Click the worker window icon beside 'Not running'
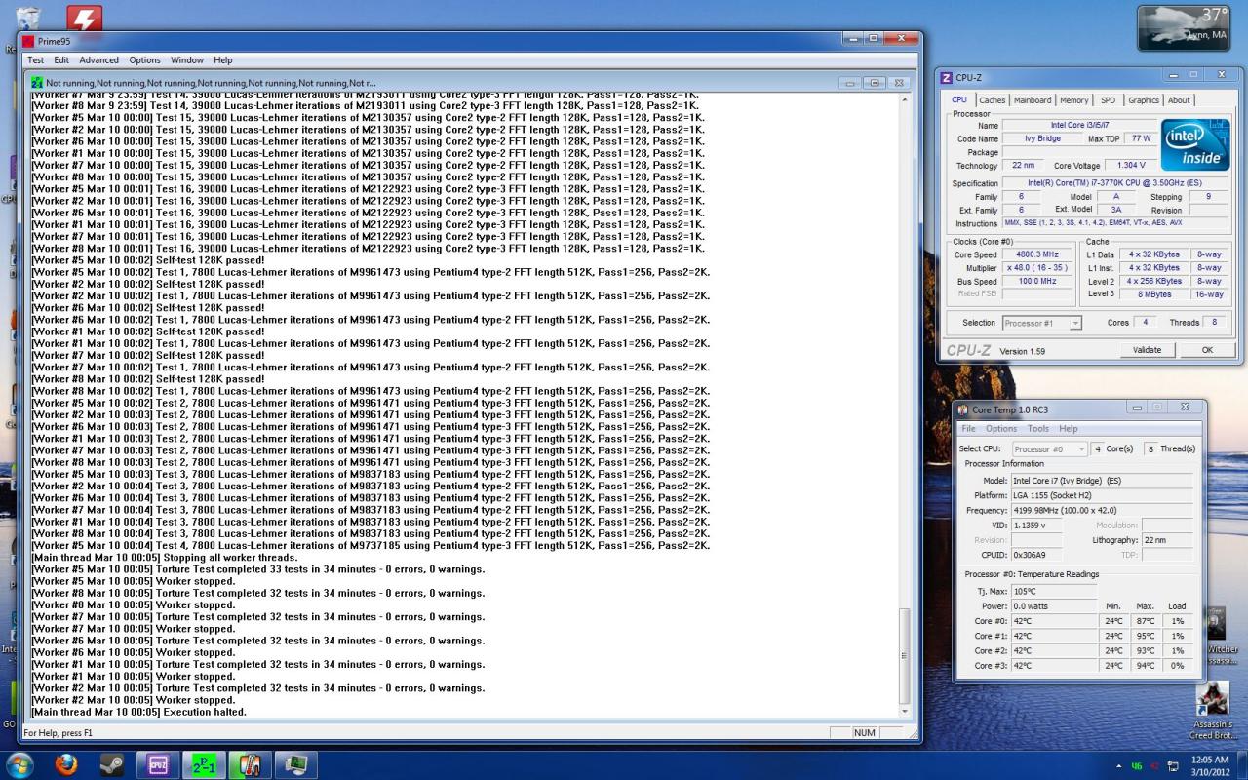 (x=37, y=83)
